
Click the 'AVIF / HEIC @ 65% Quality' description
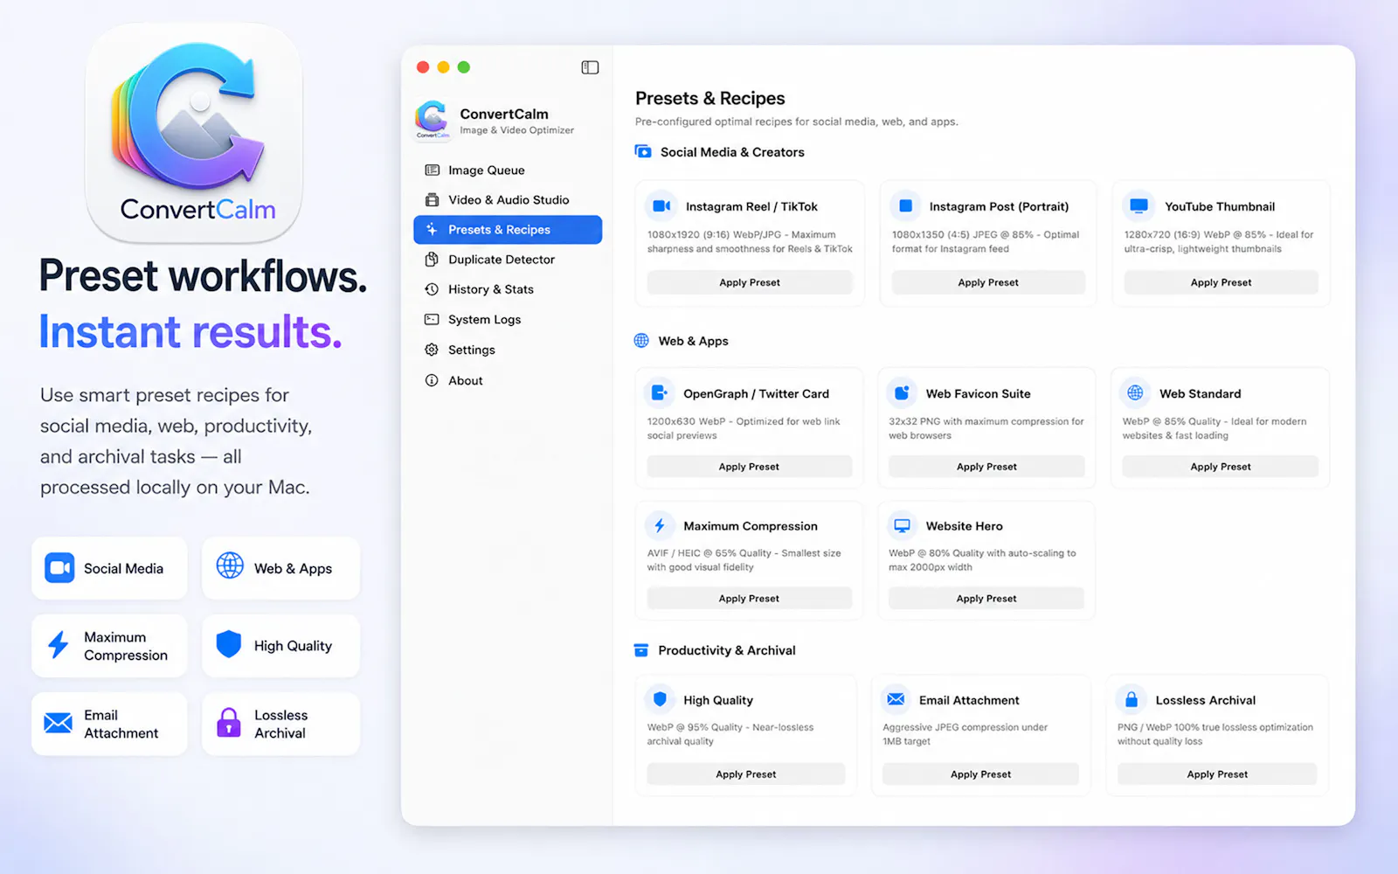[744, 560]
